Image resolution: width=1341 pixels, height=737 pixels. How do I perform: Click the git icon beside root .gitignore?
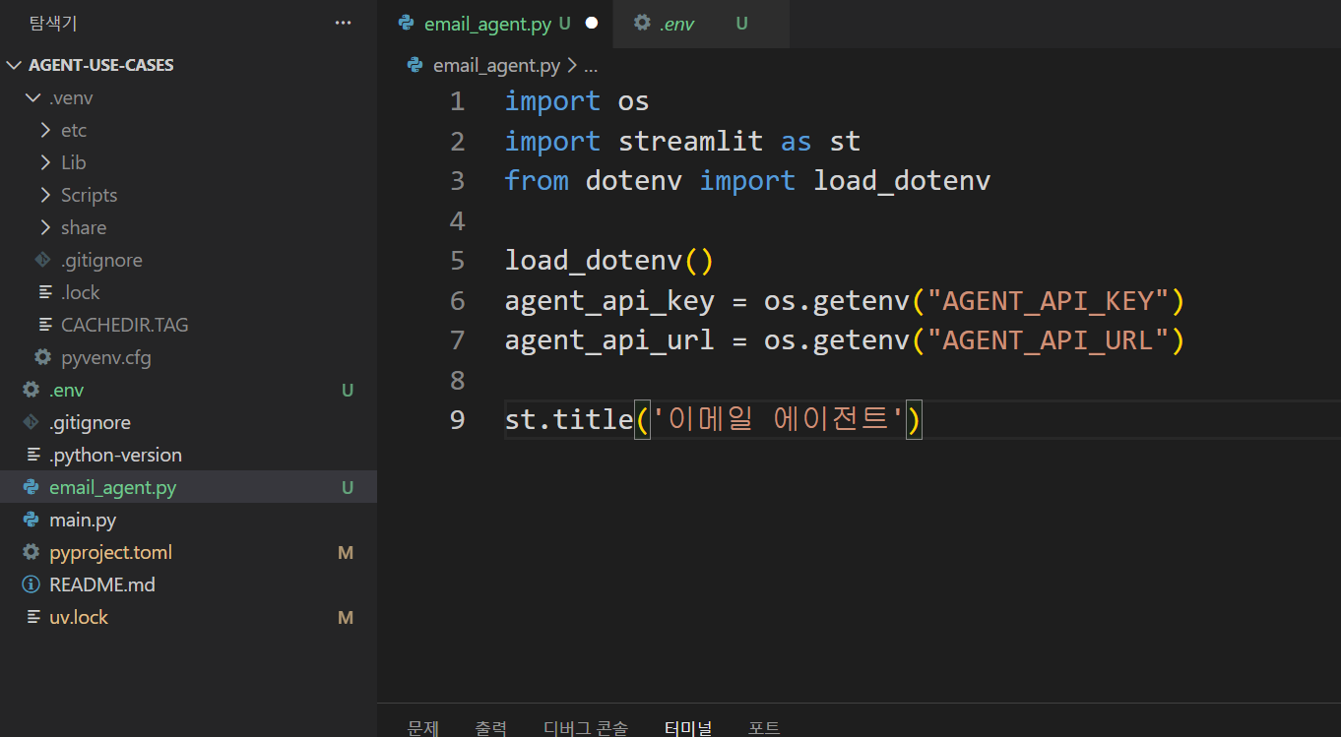coord(31,422)
